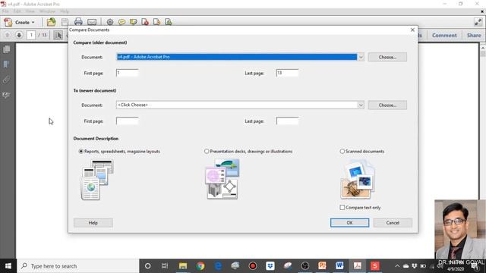Open the File menu

point(5,11)
